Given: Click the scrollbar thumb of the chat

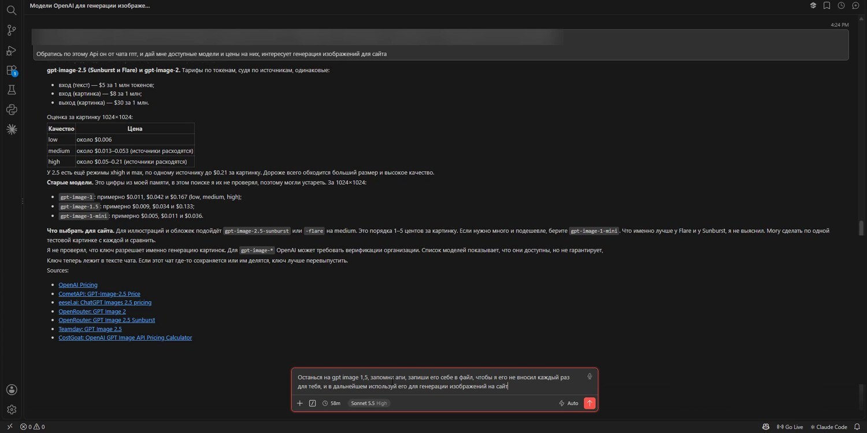Looking at the screenshot, I should tap(861, 228).
